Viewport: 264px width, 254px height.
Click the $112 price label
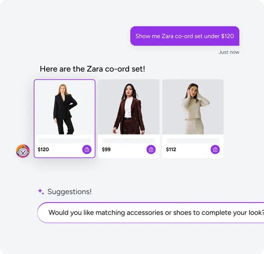(x=171, y=150)
